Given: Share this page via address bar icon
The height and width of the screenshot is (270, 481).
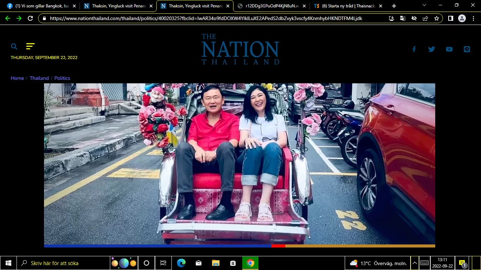Looking at the screenshot, I should (x=425, y=18).
